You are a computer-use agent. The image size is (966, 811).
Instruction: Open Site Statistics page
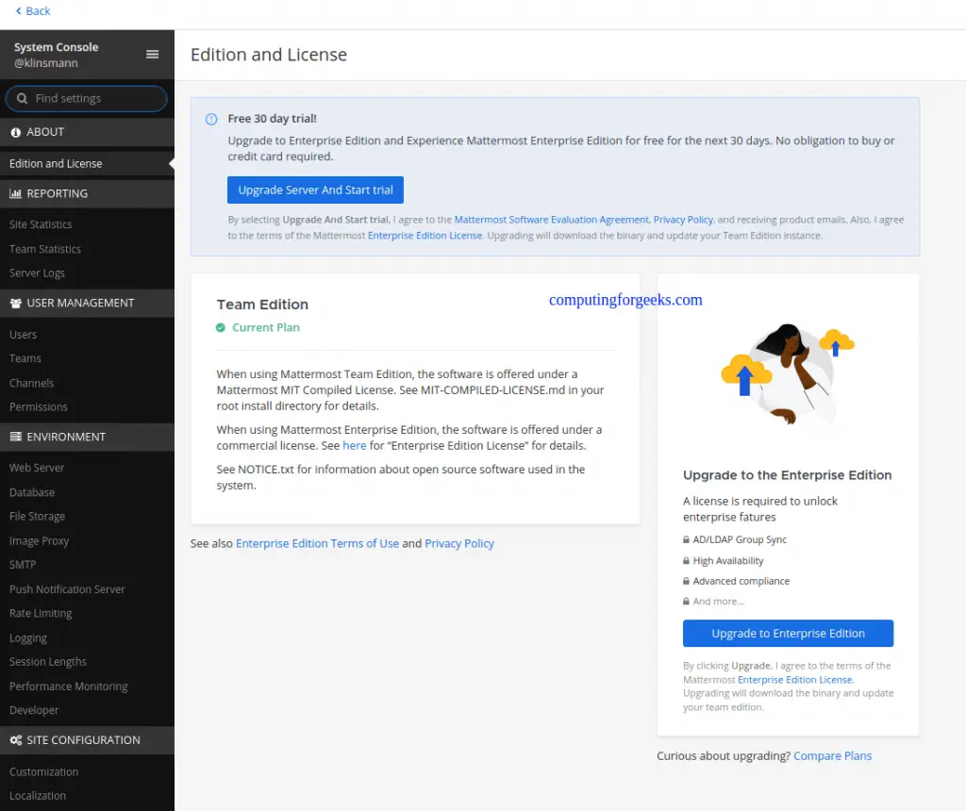pyautogui.click(x=41, y=224)
